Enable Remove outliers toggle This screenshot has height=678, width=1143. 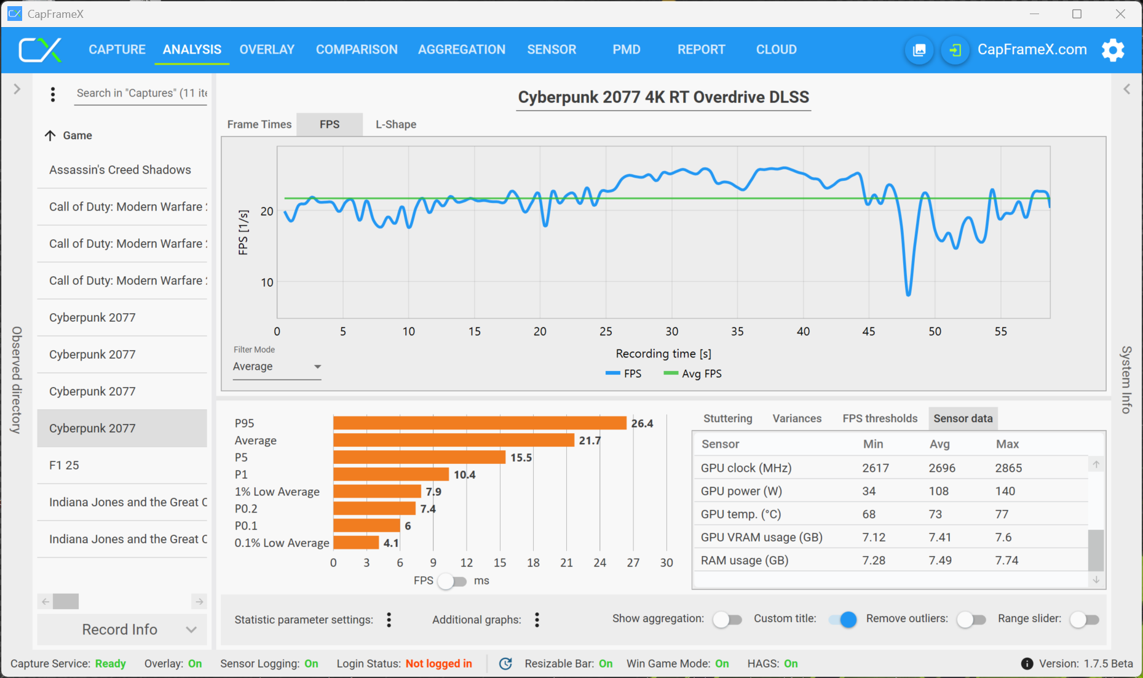pos(971,620)
